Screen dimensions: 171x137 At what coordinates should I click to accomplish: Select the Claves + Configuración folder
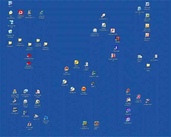tap(20, 40)
